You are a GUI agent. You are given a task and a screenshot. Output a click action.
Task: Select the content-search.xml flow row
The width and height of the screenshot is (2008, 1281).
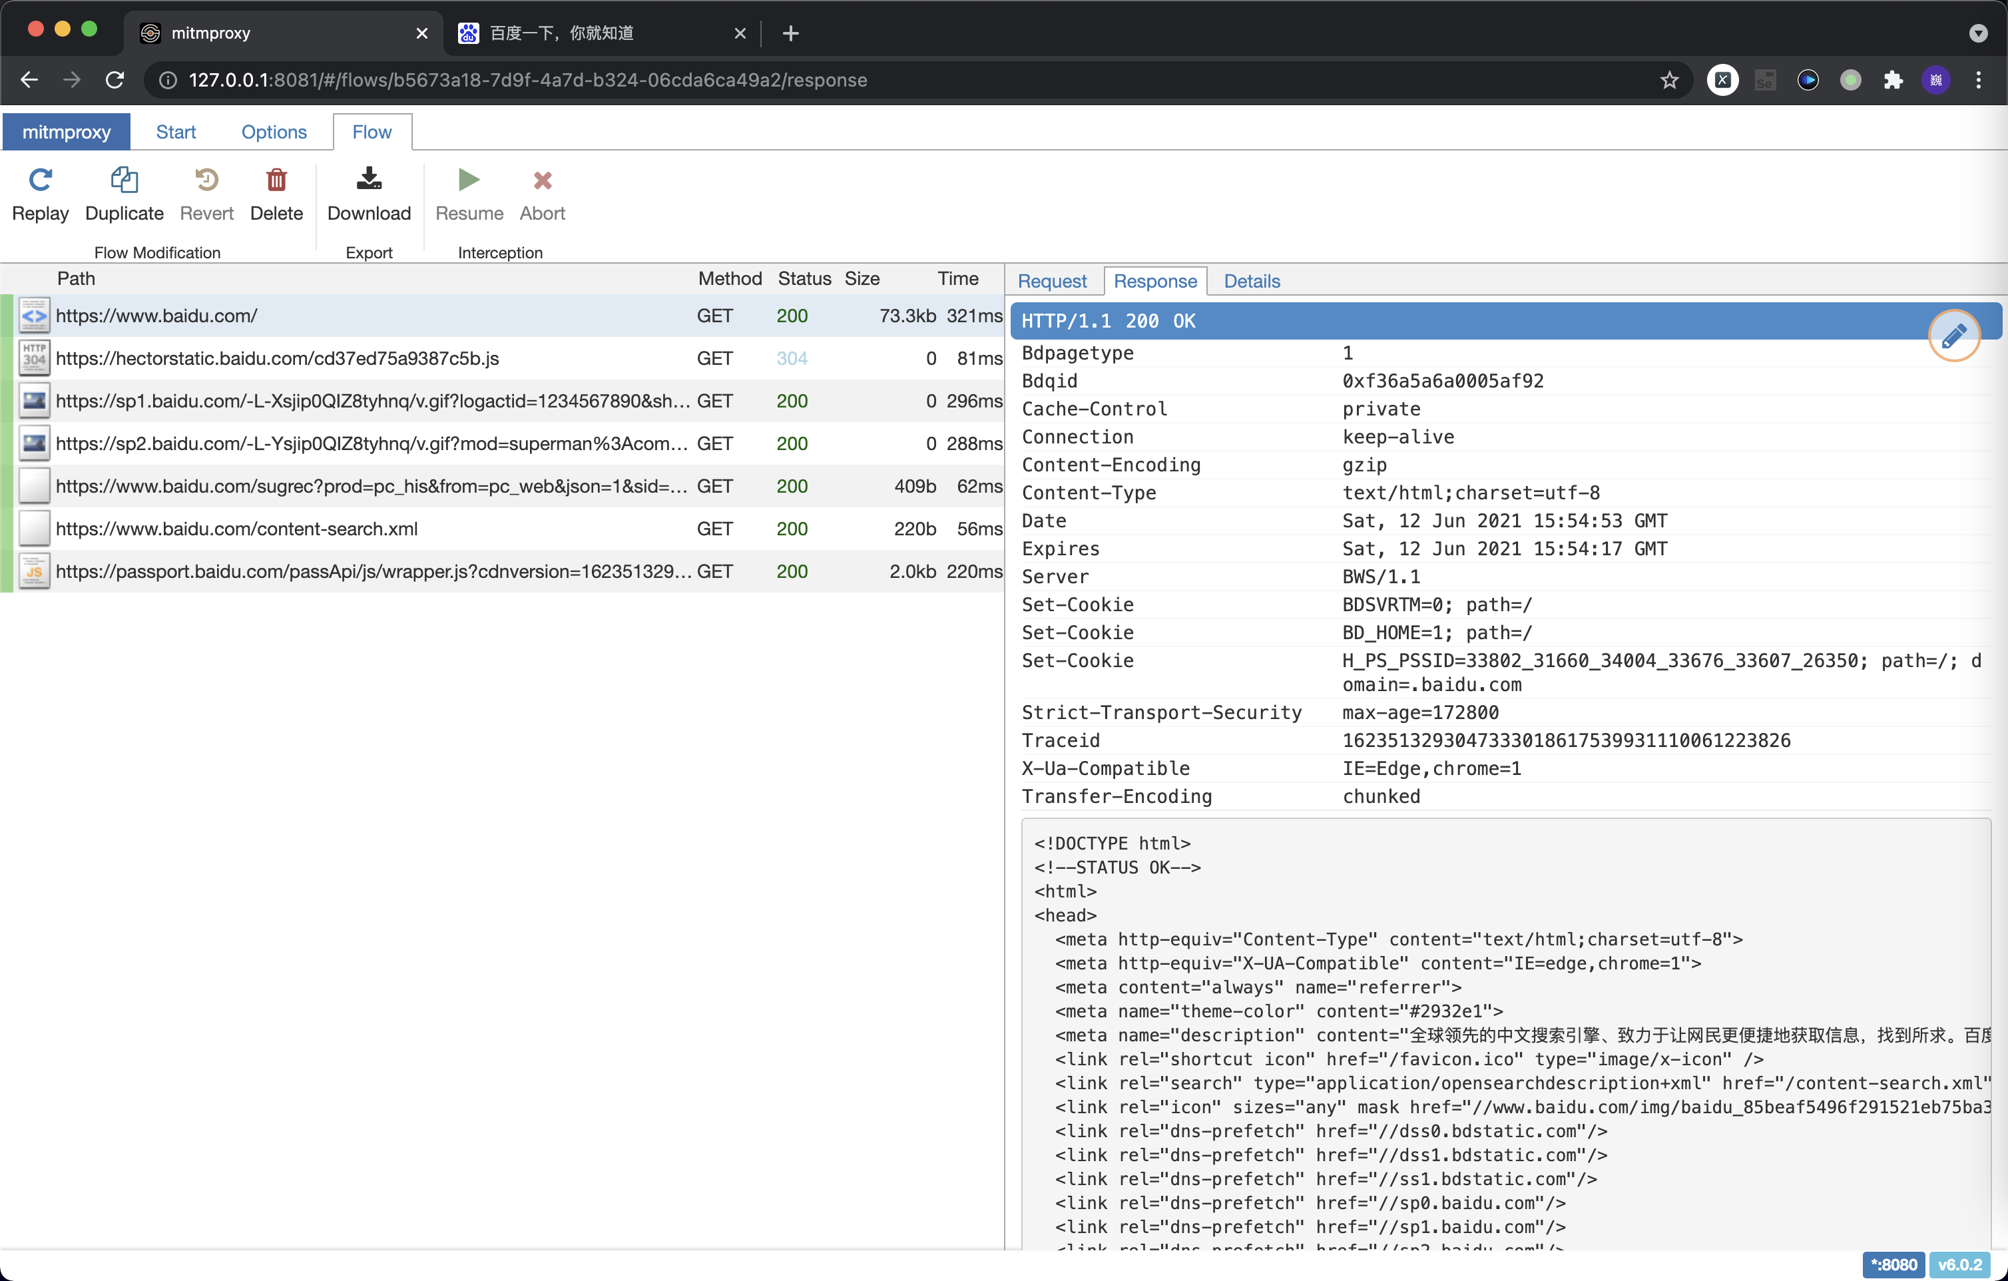(502, 529)
